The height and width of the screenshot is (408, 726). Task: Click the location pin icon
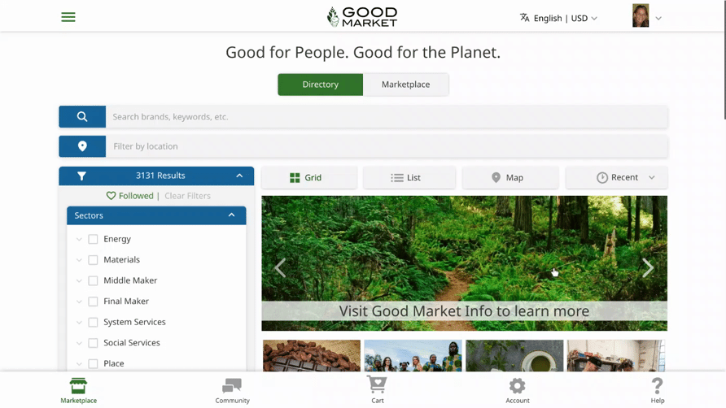pos(82,146)
